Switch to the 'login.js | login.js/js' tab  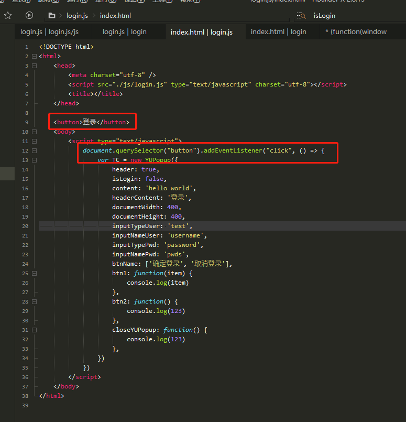[x=49, y=32]
